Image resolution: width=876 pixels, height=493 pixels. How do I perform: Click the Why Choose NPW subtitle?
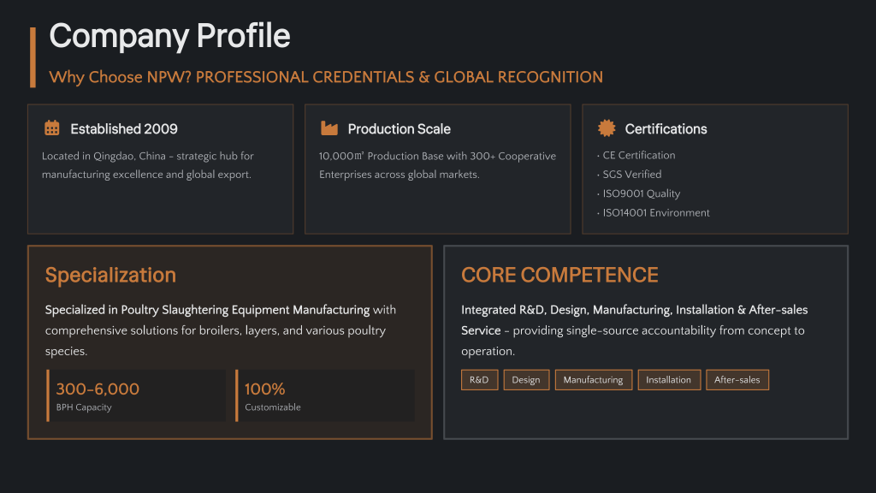[326, 77]
